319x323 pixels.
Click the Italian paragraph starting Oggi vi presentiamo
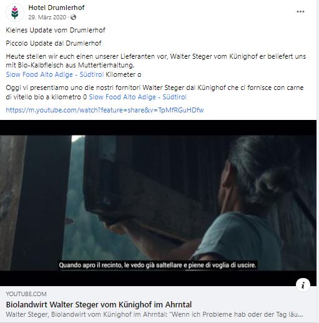[154, 92]
